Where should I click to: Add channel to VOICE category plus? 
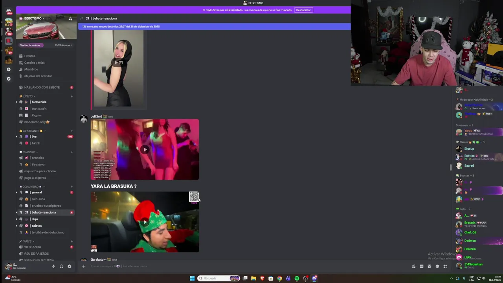[72, 241]
